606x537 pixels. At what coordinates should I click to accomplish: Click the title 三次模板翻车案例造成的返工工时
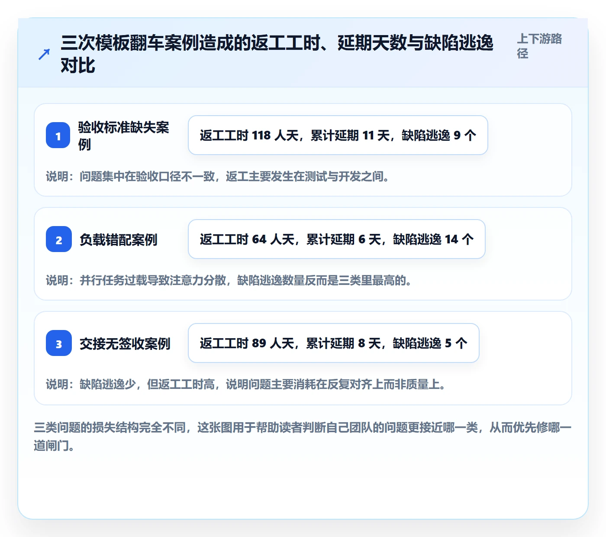pyautogui.click(x=277, y=54)
